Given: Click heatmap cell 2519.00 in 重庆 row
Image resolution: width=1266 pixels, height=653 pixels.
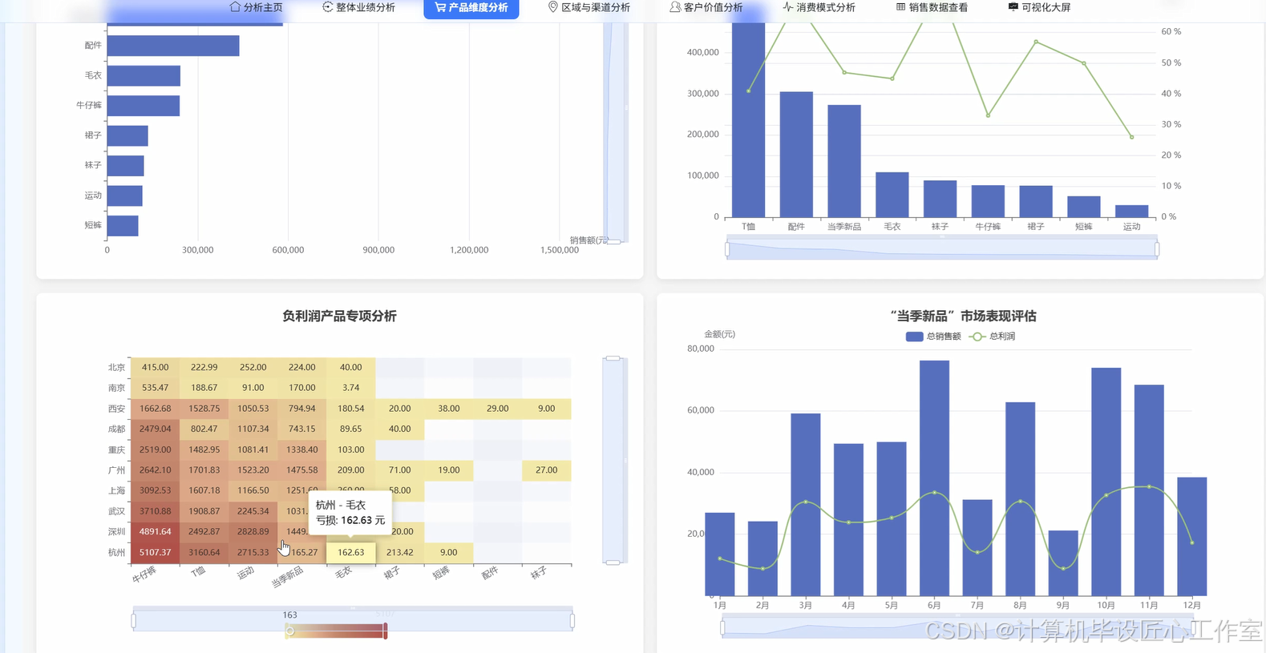Looking at the screenshot, I should 156,450.
